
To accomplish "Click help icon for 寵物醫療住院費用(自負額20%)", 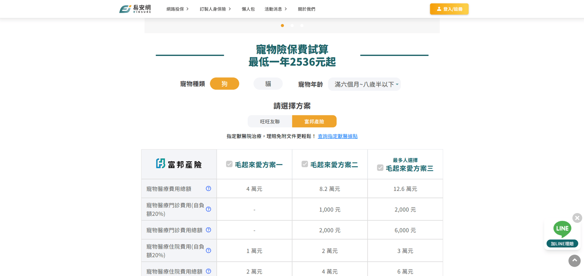I will pos(208,250).
